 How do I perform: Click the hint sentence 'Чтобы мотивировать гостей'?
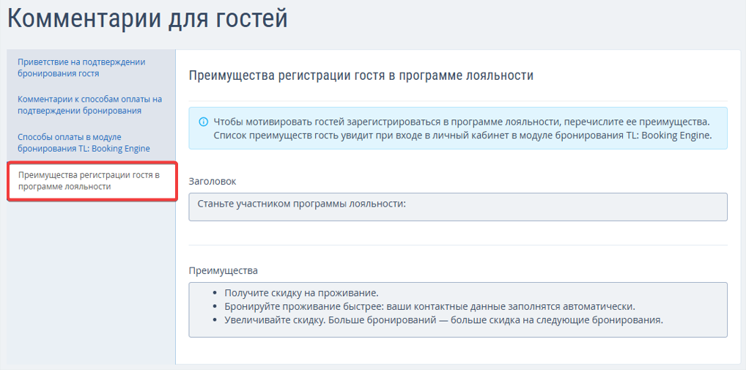461,121
